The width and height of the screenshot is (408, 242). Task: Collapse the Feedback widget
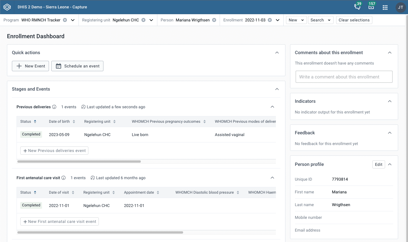(x=390, y=133)
